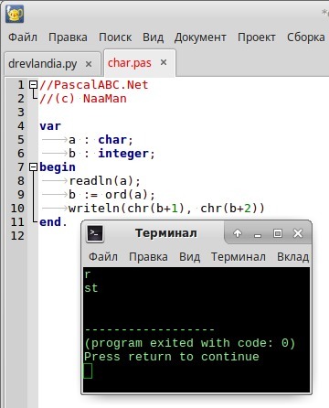Open the Терминал menu in the terminal window
Screen dimensions: 329x408
tap(239, 257)
